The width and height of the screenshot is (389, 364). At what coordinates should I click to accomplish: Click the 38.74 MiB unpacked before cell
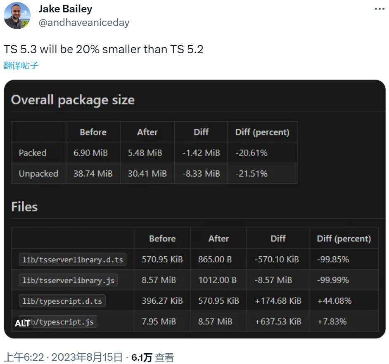93,174
